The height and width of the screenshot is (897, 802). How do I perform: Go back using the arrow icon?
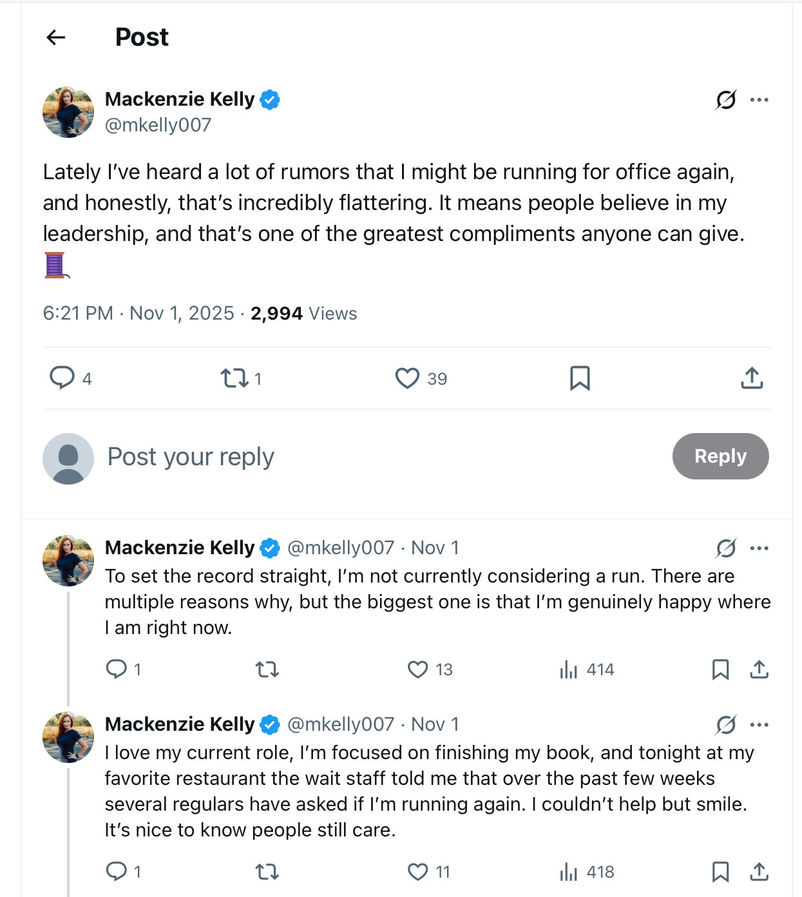[x=56, y=37]
